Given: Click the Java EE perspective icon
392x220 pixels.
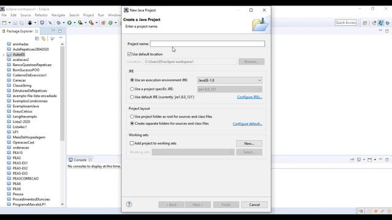Looking at the screenshot, I should tap(374, 23).
